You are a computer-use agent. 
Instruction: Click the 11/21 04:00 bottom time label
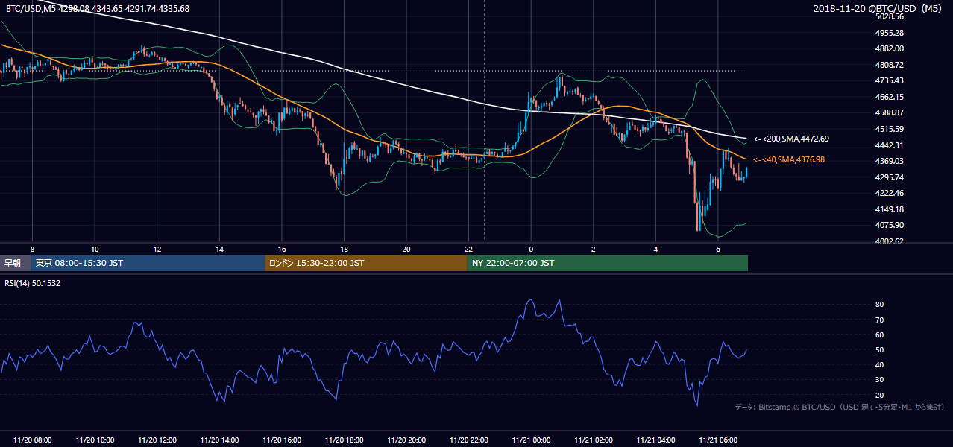[655, 440]
